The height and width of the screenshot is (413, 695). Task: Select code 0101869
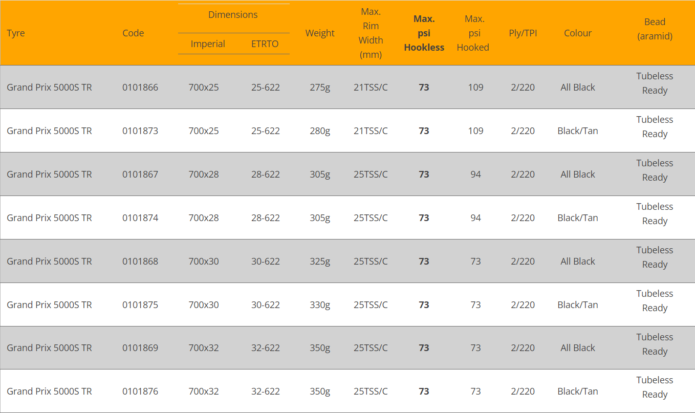(x=140, y=348)
